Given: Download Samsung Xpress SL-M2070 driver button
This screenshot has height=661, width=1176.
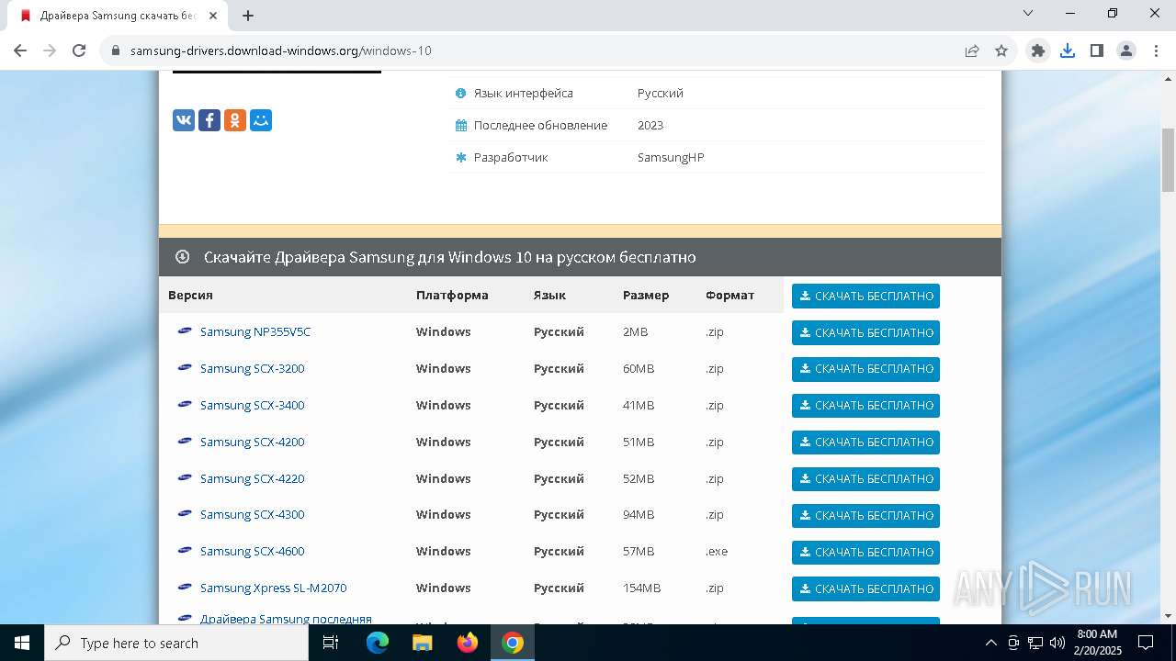Looking at the screenshot, I should click(865, 588).
